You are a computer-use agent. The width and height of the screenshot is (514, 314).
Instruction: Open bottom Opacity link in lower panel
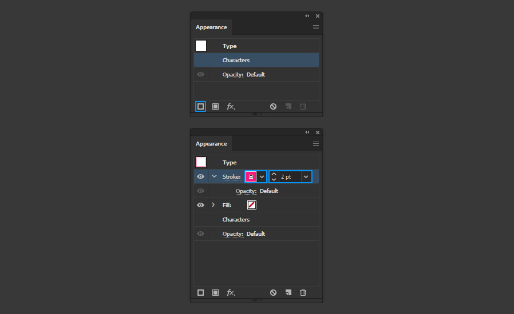(233, 234)
